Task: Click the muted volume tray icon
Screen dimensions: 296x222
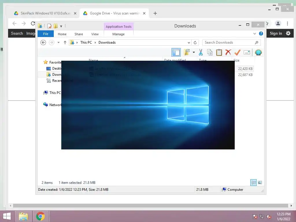Action: pos(269,217)
